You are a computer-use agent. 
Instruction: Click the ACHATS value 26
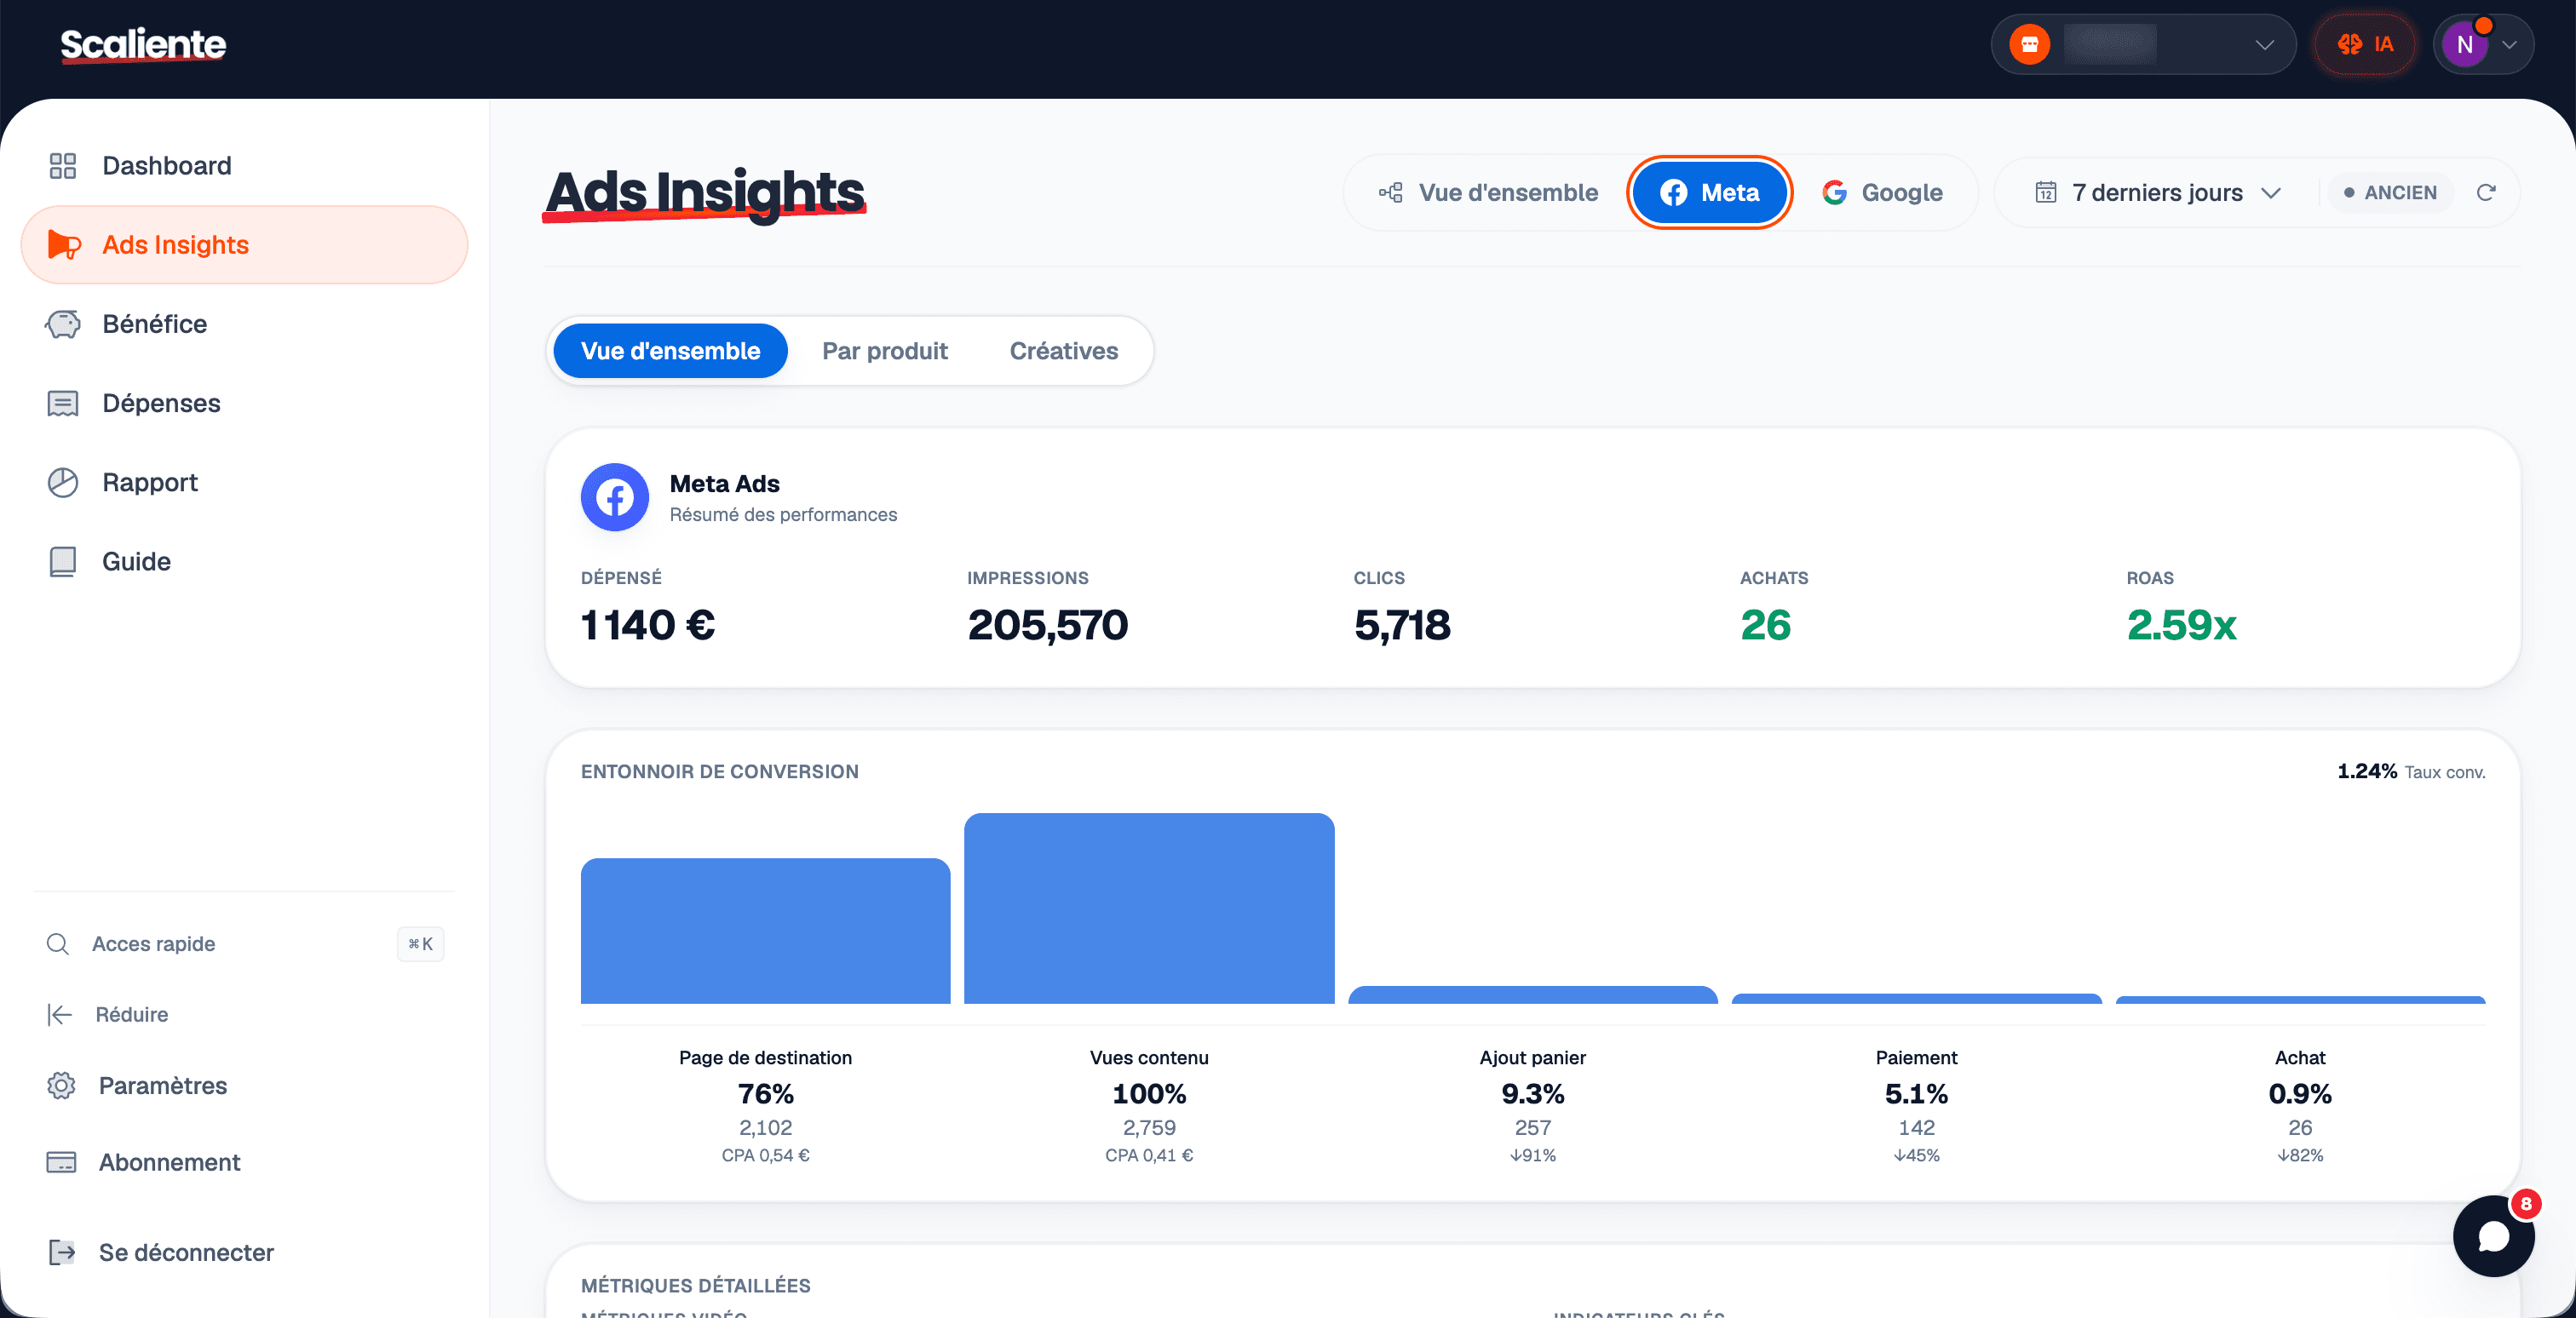pos(1765,626)
